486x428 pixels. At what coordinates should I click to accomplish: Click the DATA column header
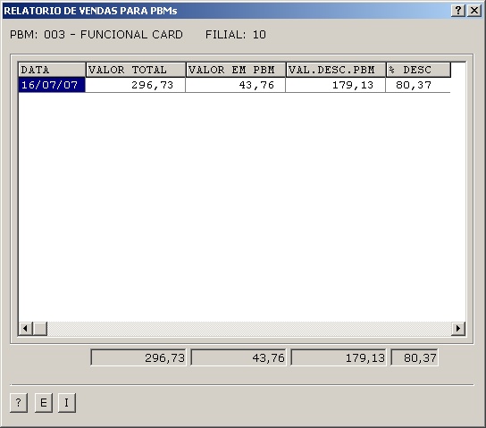click(52, 70)
